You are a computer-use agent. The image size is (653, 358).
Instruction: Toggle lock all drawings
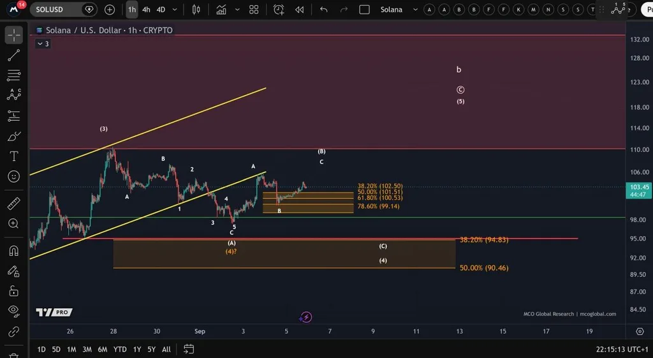tap(14, 291)
